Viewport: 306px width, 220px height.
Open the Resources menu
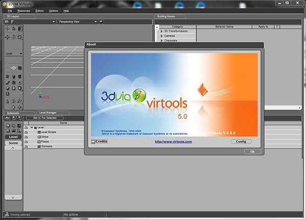pos(24,10)
